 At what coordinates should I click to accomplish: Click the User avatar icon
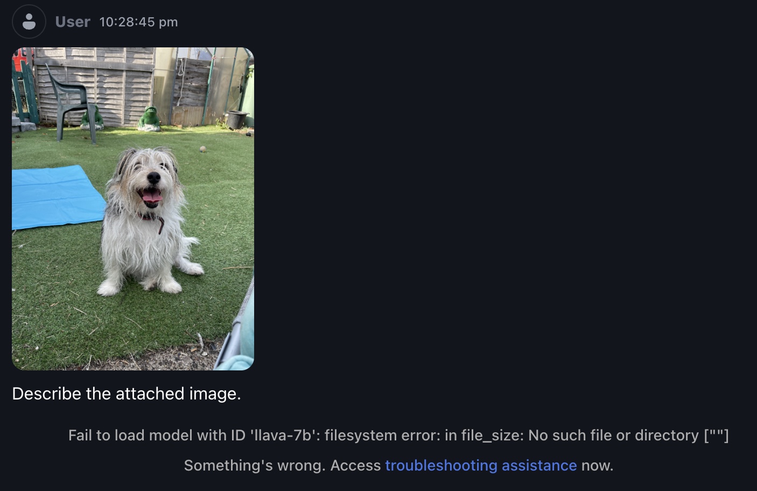pos(29,22)
